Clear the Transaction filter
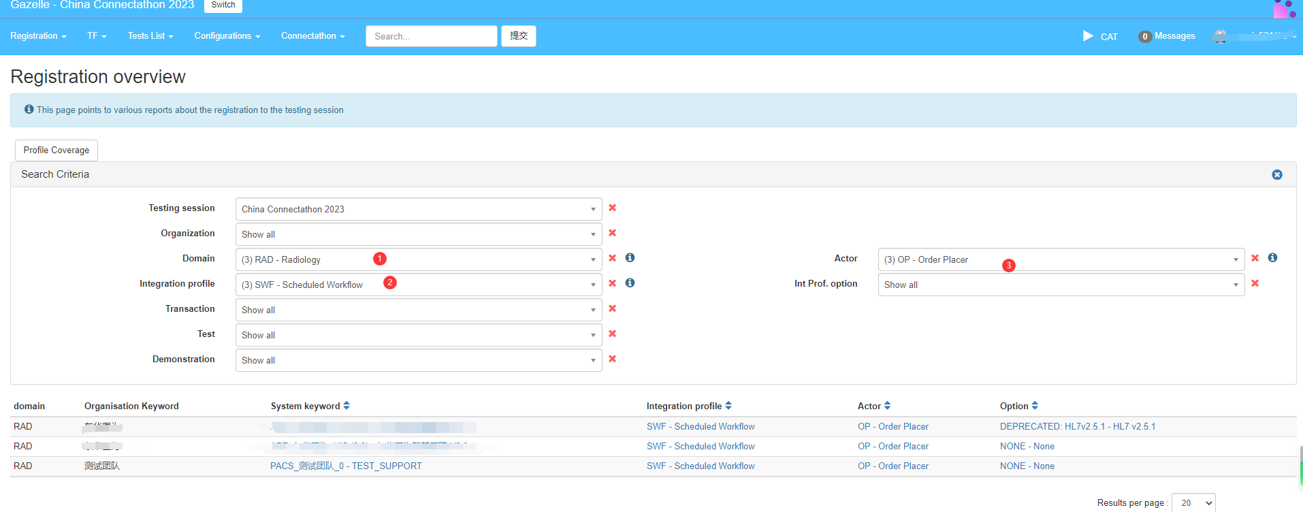 point(612,308)
